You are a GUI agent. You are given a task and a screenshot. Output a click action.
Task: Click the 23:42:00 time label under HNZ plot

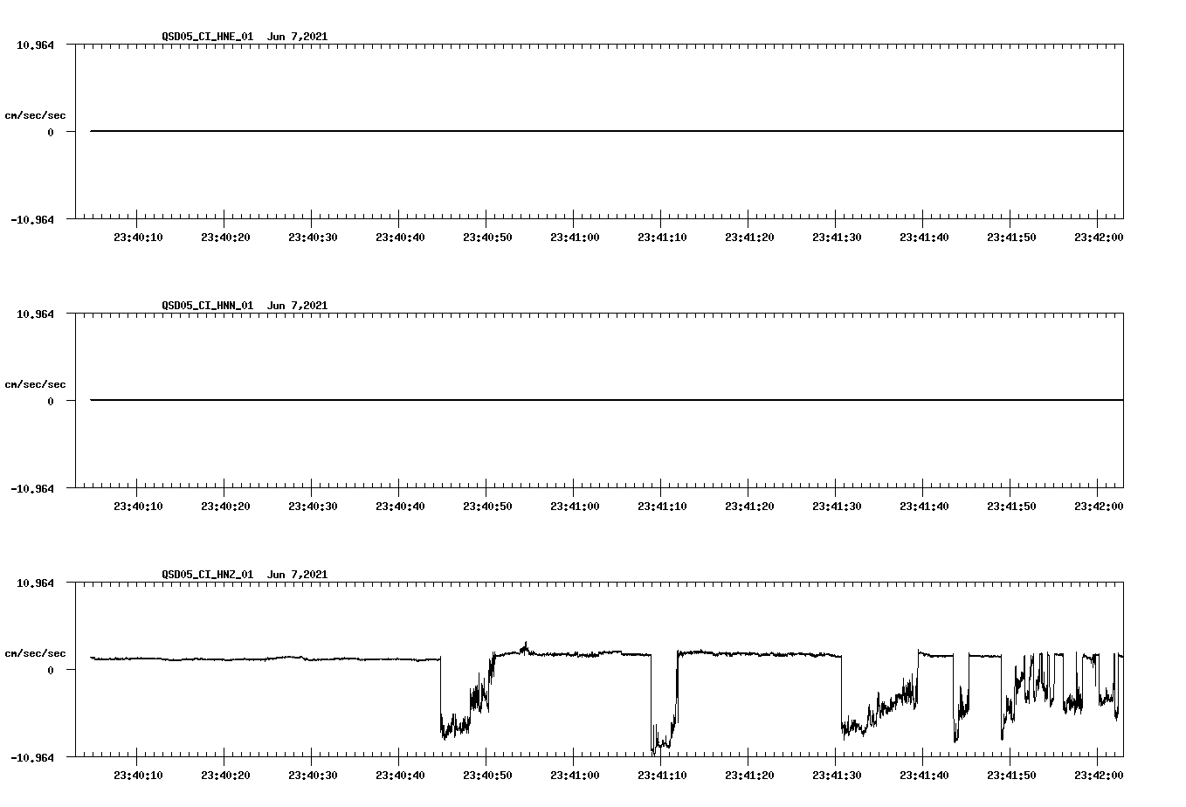tap(1099, 776)
